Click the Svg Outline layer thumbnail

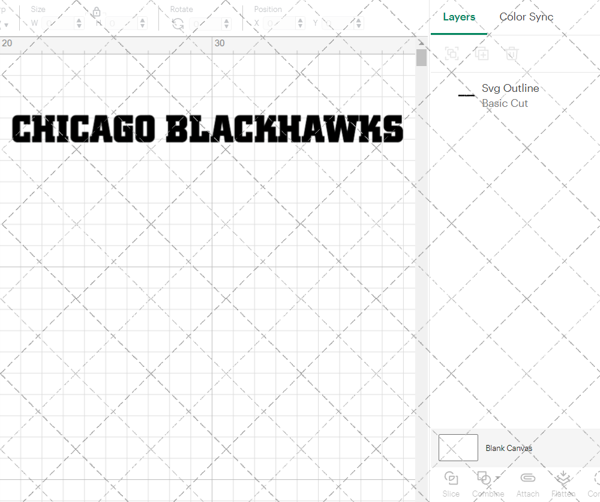(466, 95)
